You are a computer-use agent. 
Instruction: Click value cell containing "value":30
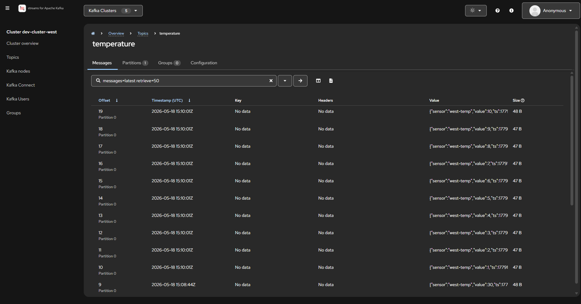[x=469, y=285]
